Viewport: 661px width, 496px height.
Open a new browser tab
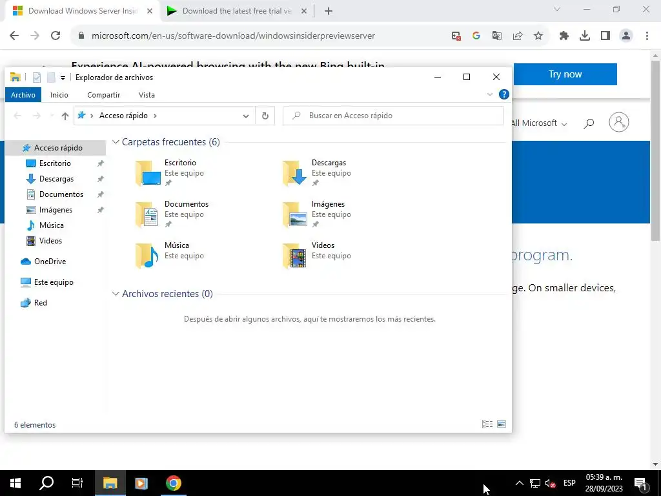click(329, 12)
